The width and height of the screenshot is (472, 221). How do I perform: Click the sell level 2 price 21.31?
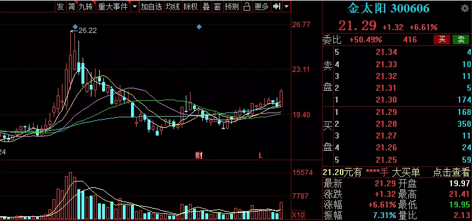(x=386, y=88)
